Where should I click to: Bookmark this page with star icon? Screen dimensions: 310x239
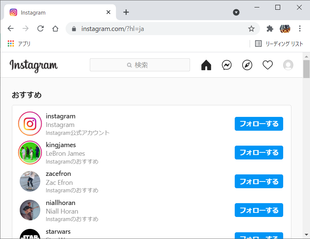(251, 29)
